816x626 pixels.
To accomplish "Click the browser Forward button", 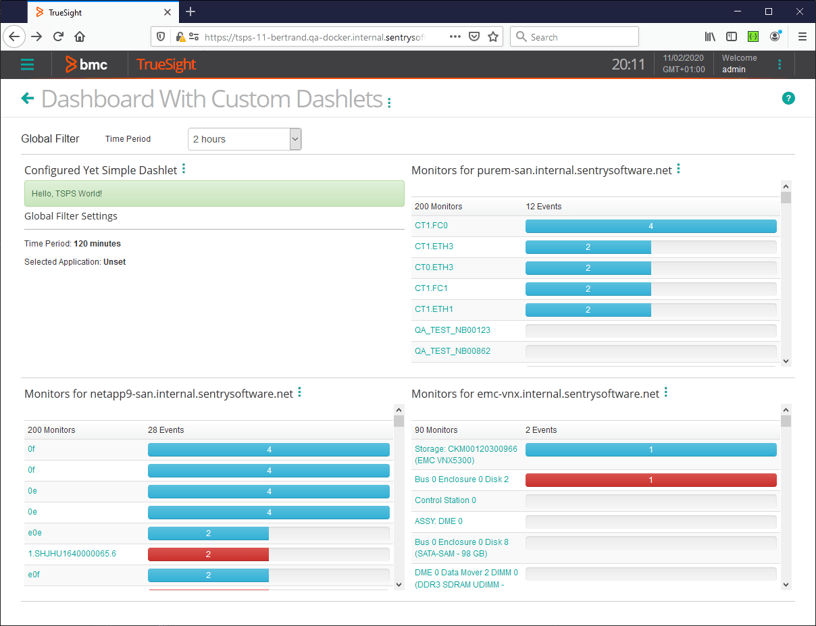I will coord(36,37).
